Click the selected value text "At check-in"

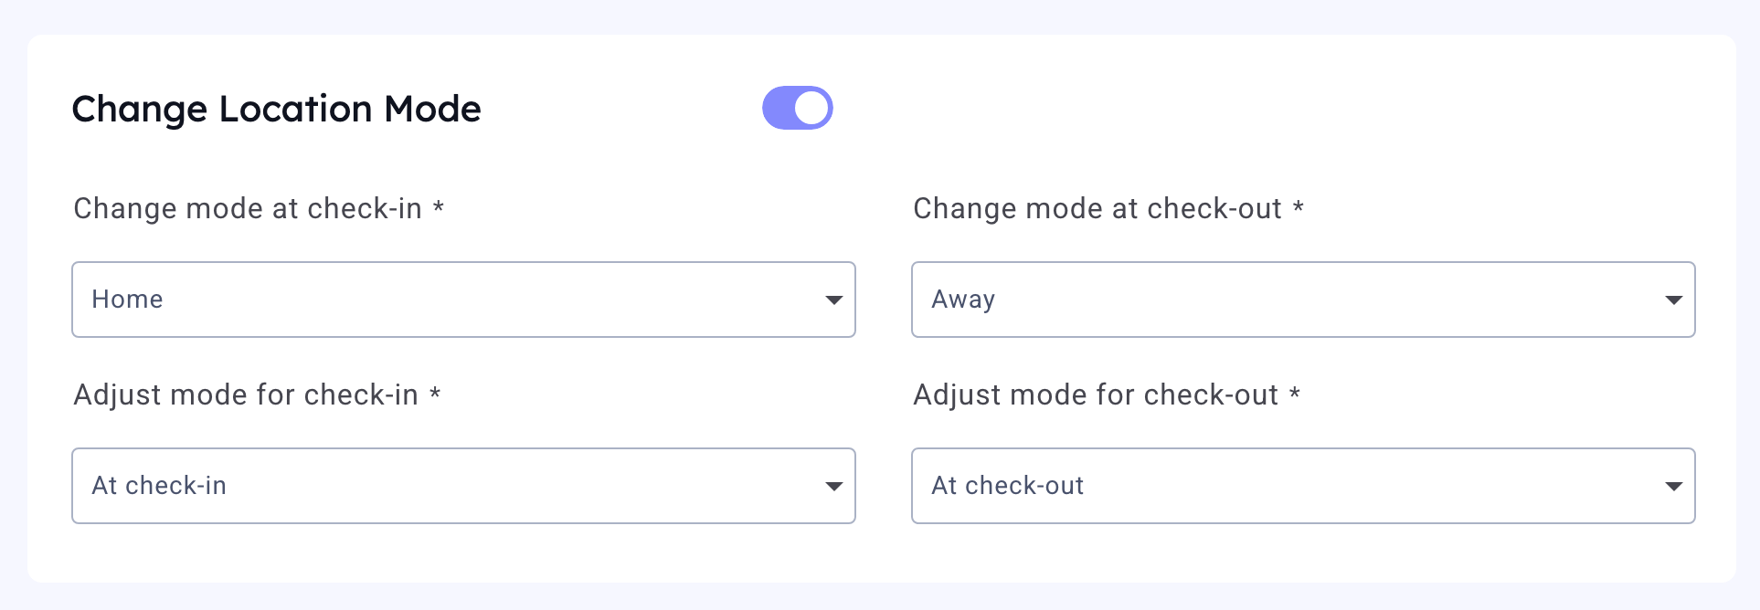pos(159,486)
